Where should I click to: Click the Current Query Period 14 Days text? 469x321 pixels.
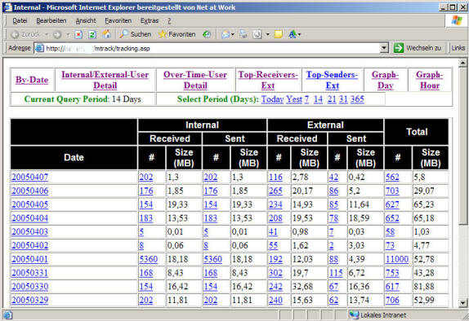point(83,99)
